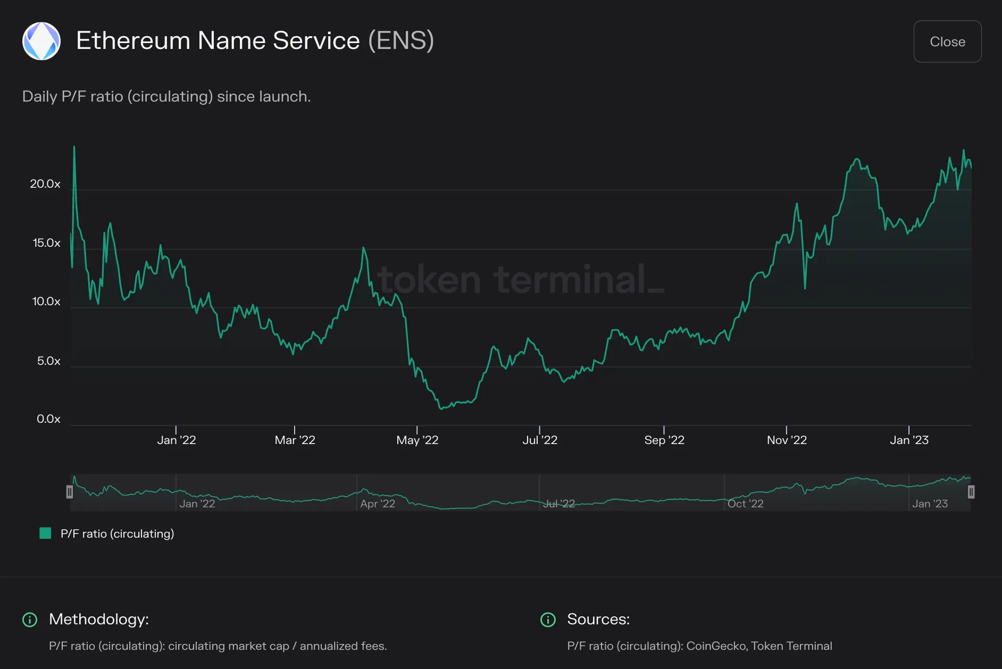The height and width of the screenshot is (669, 1002).
Task: Click the Mar '22 x-axis label
Action: tap(295, 440)
